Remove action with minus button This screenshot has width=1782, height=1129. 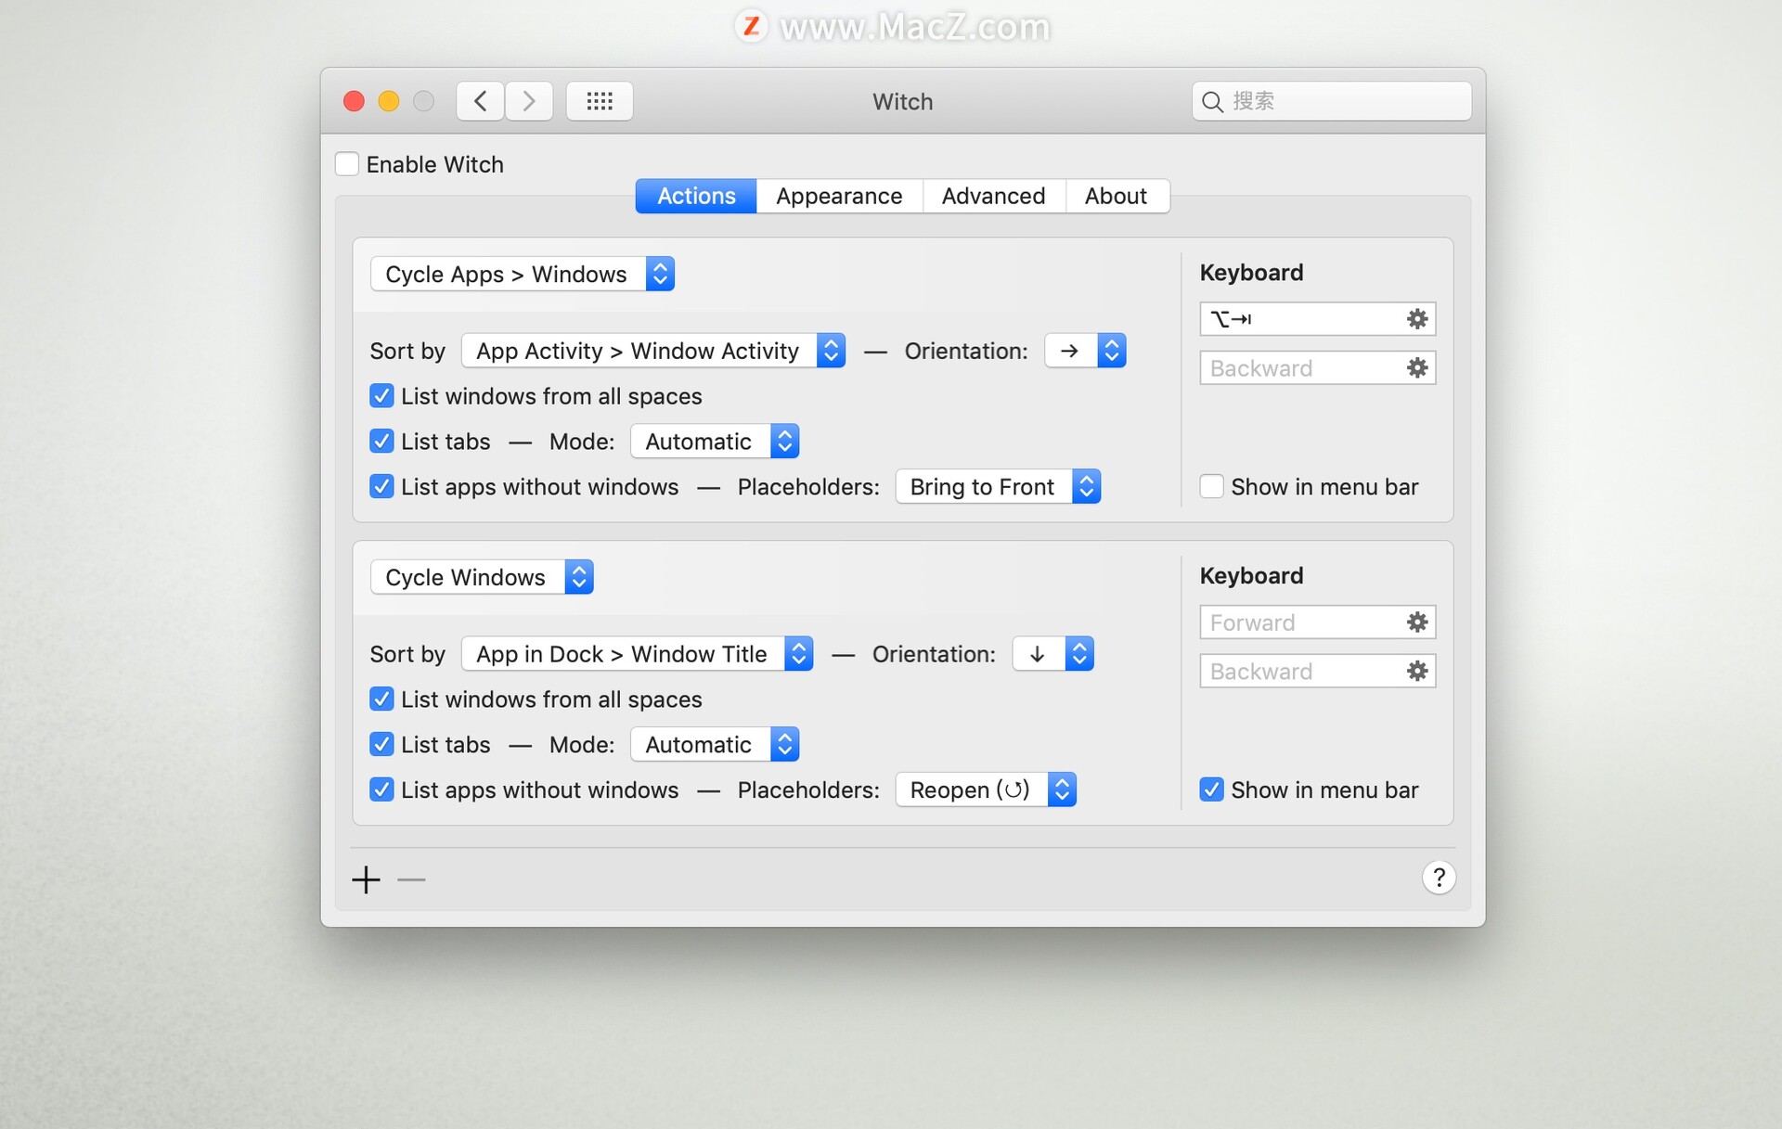(411, 879)
